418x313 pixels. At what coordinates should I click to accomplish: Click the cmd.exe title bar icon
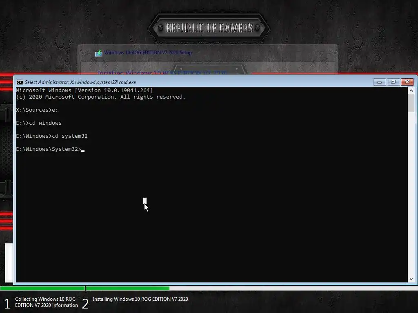pyautogui.click(x=20, y=82)
